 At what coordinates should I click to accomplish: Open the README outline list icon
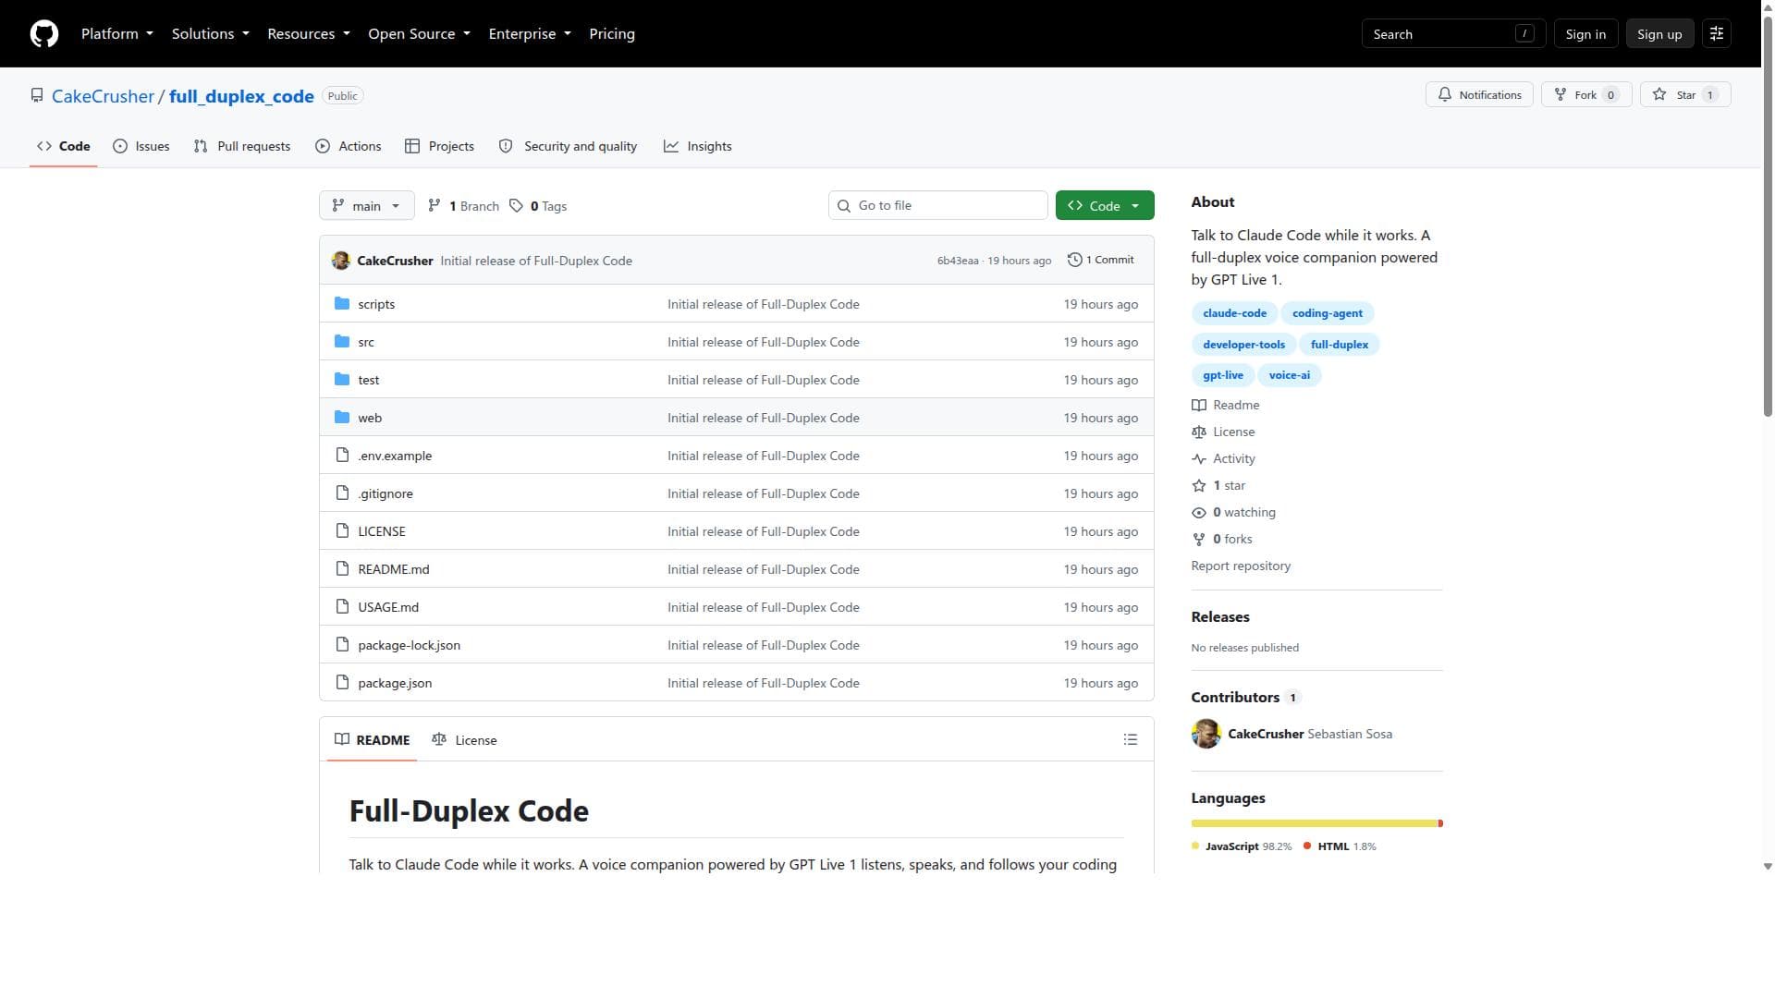[x=1130, y=739]
